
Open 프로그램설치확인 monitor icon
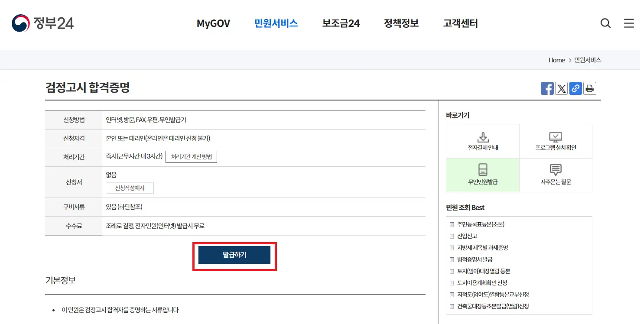tap(555, 136)
